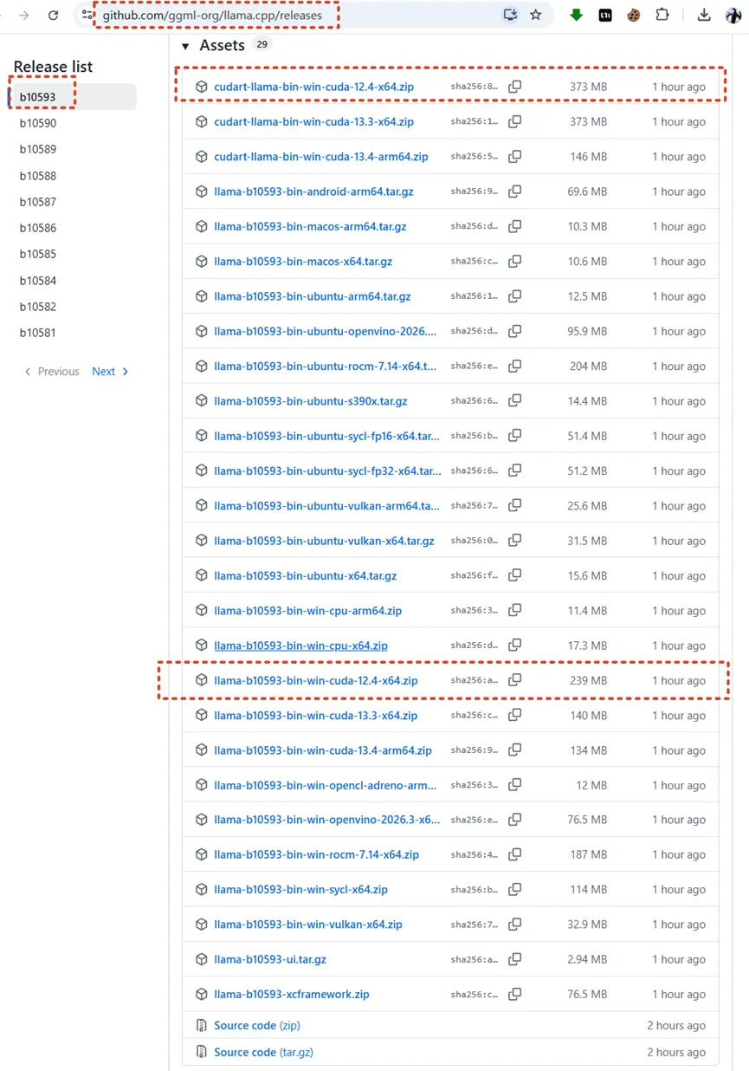
Task: Copy sha256 of llama-b10593-bin-macos-x64.tar.gz
Action: click(x=514, y=261)
